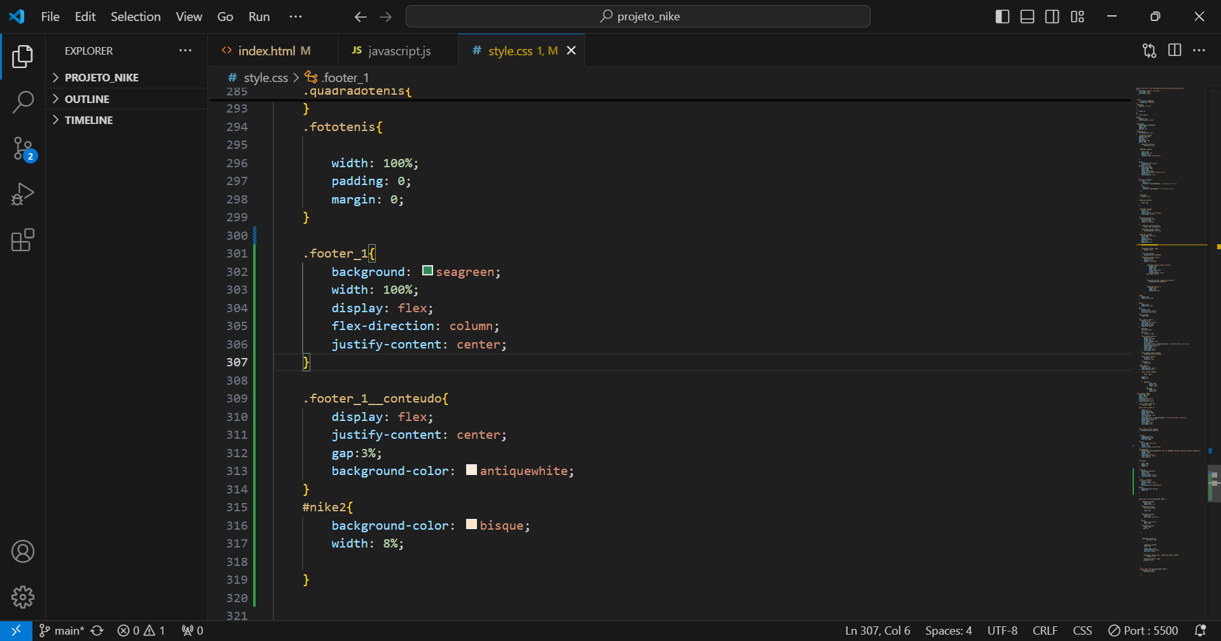Split the editor to the right

[x=1175, y=50]
